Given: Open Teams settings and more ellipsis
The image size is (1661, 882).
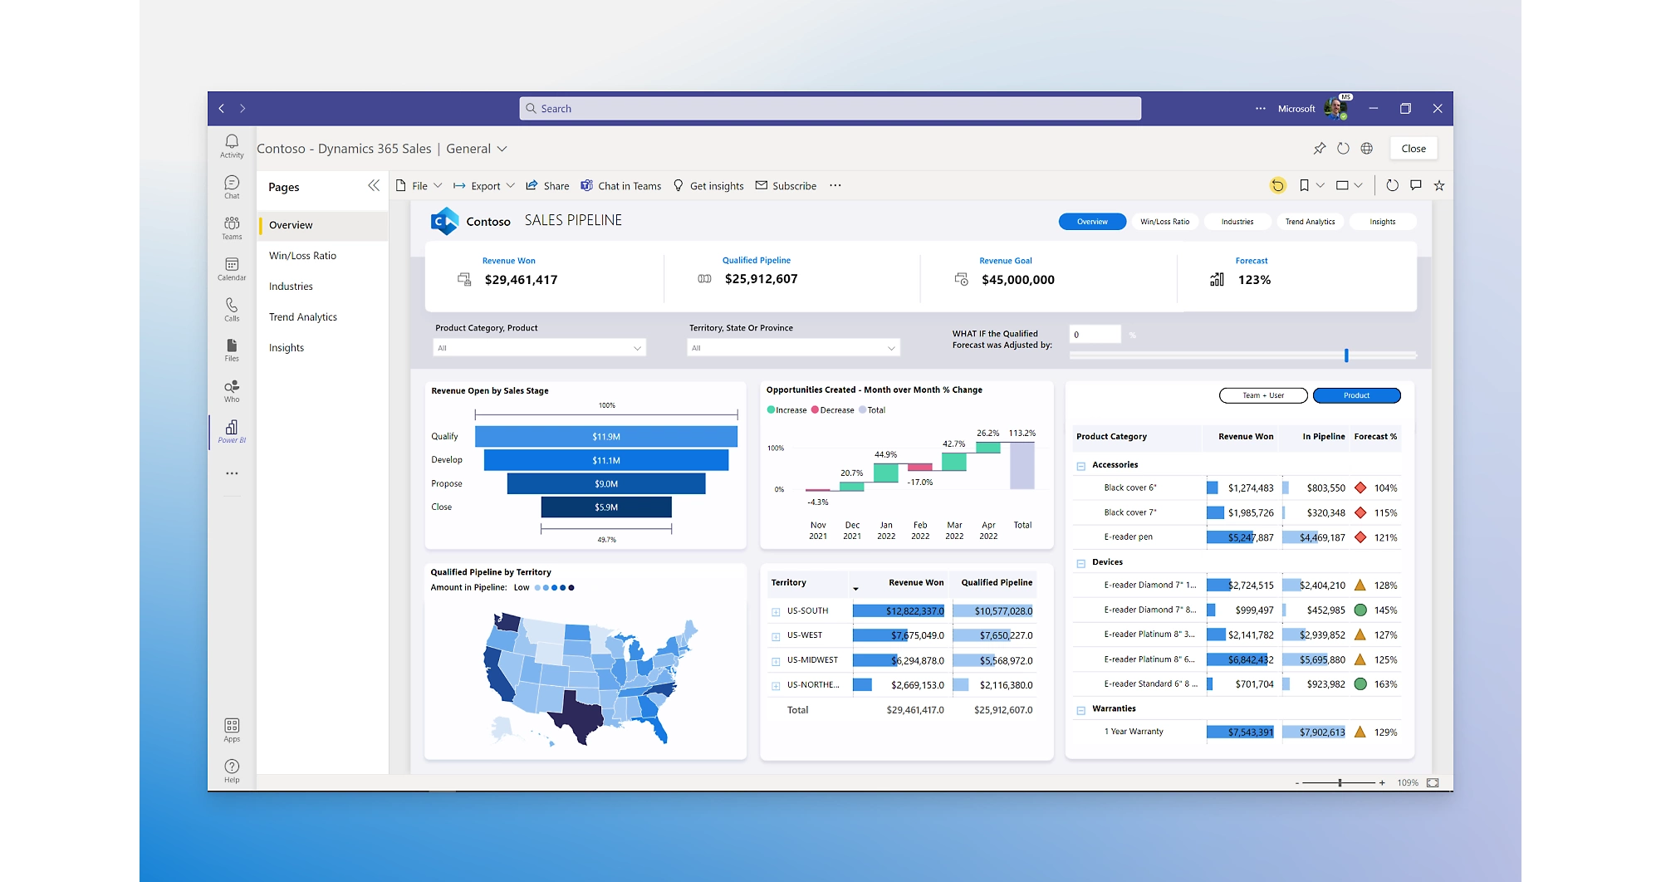Looking at the screenshot, I should (x=1261, y=108).
